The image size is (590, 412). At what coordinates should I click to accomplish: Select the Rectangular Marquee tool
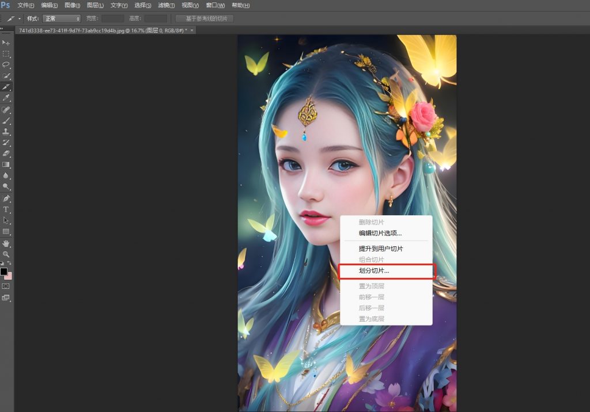(6, 54)
